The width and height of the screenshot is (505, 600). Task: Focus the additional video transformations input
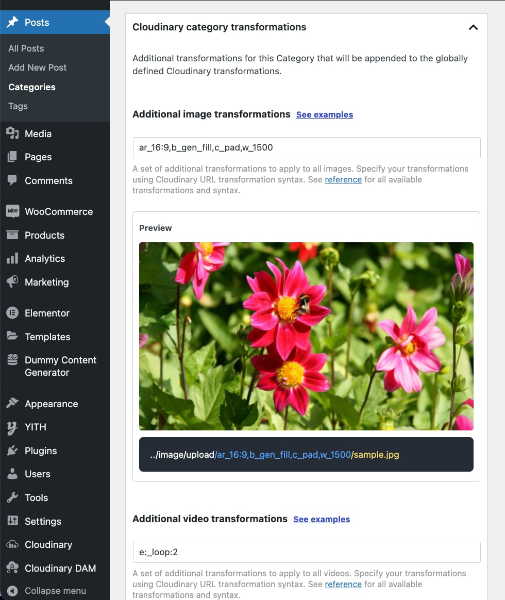pos(307,552)
